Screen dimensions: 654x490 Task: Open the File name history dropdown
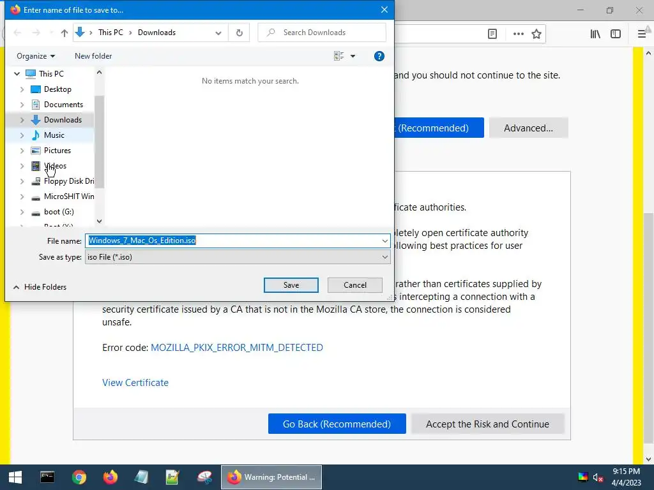coord(384,241)
